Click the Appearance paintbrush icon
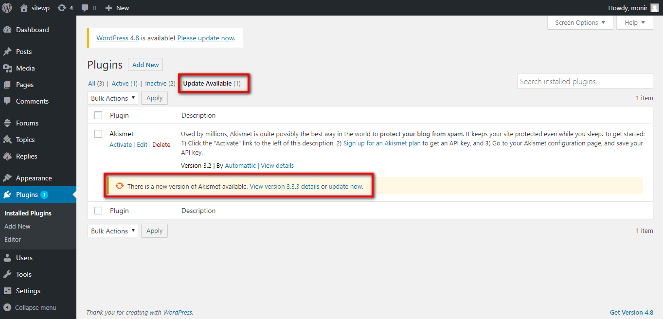663x319 pixels. [7, 178]
